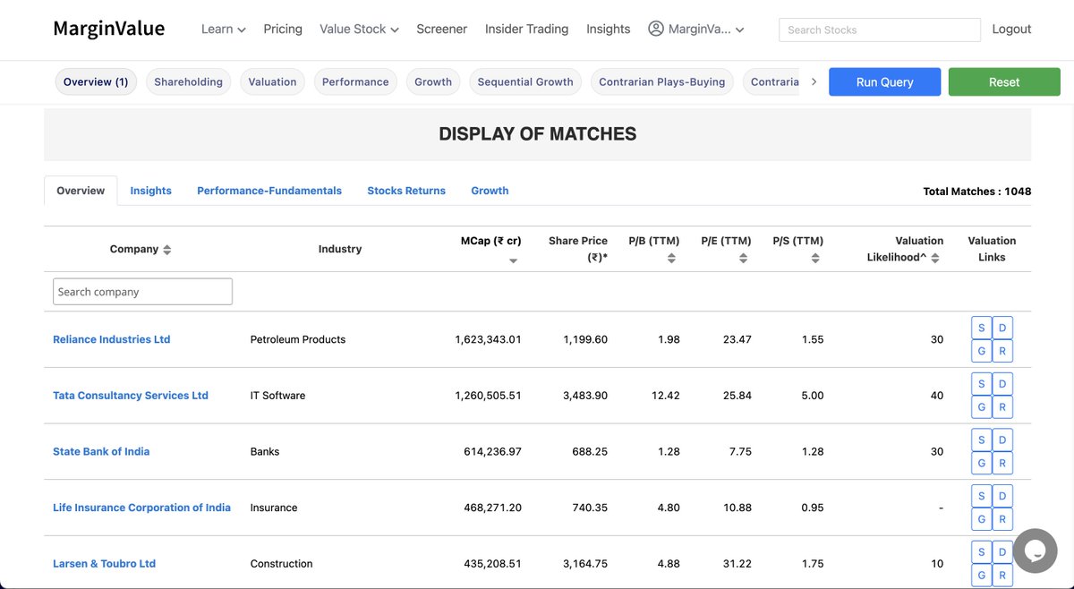This screenshot has width=1074, height=589.
Task: Open the chat support bubble
Action: 1036,551
